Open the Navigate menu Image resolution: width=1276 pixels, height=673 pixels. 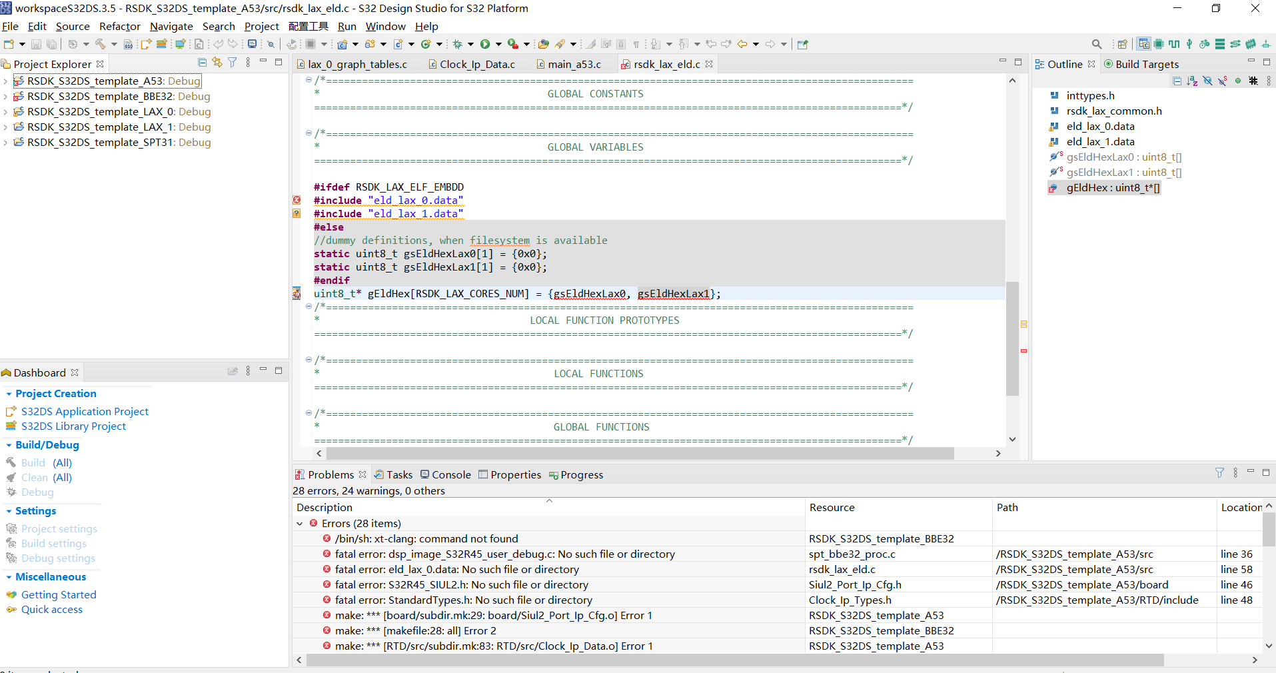tap(171, 27)
